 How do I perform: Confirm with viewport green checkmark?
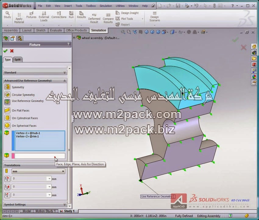235,40
